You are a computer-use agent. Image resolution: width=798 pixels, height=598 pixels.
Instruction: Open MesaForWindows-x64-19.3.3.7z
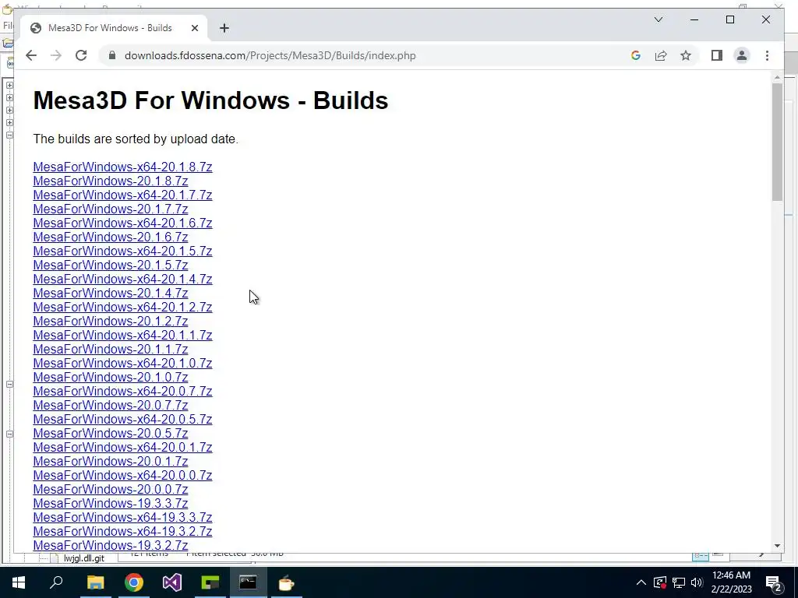tap(122, 517)
